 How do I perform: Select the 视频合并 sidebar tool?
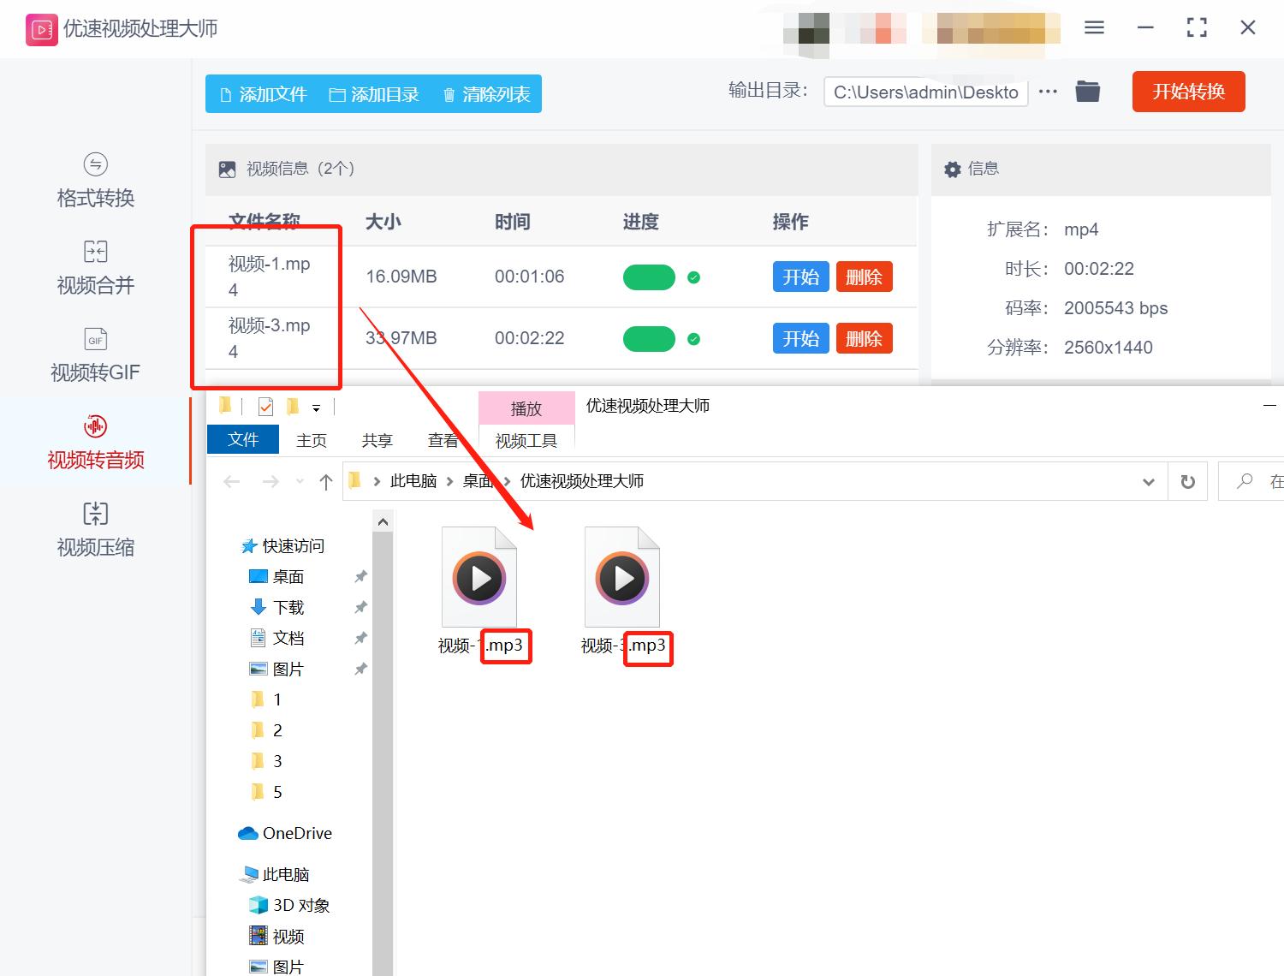pyautogui.click(x=94, y=268)
